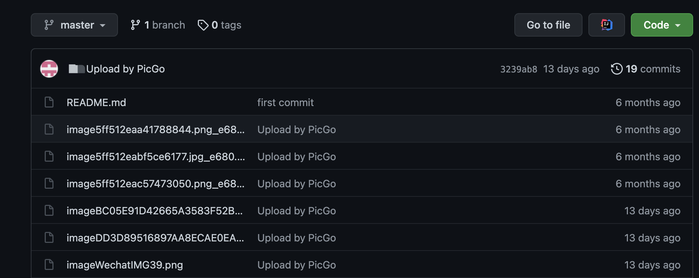Open the "first commit" commit message

coord(285,102)
